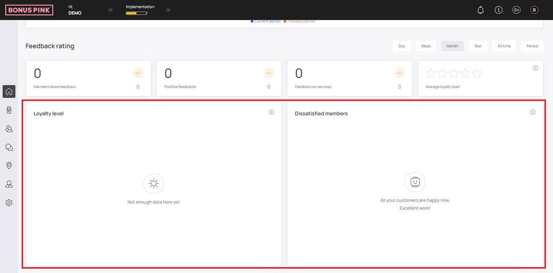Viewport: 553px width, 273px height.
Task: Select the Week period tab
Action: tap(426, 46)
